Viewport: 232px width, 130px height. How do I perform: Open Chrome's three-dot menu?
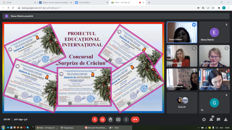tap(229, 8)
